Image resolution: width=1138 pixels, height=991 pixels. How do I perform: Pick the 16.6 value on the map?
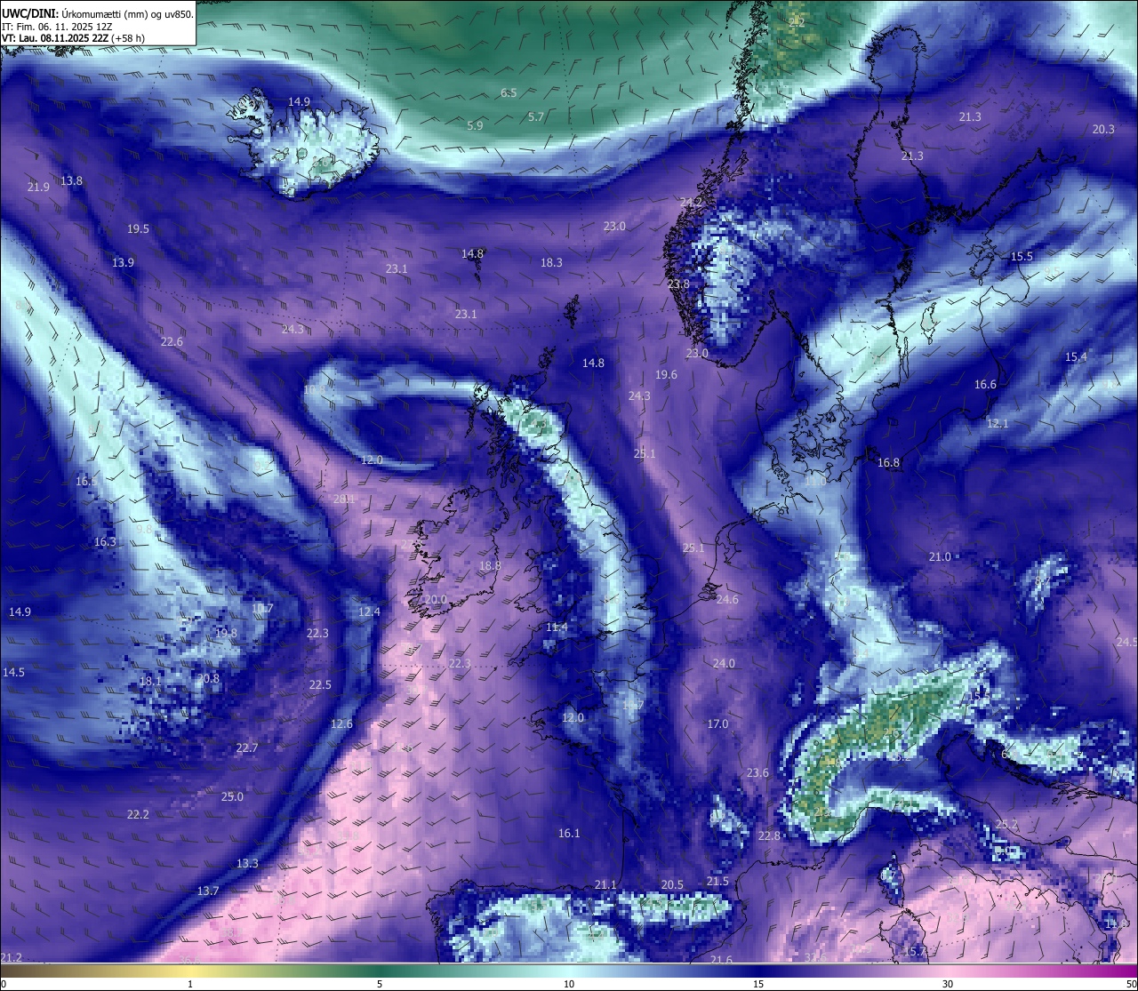985,385
